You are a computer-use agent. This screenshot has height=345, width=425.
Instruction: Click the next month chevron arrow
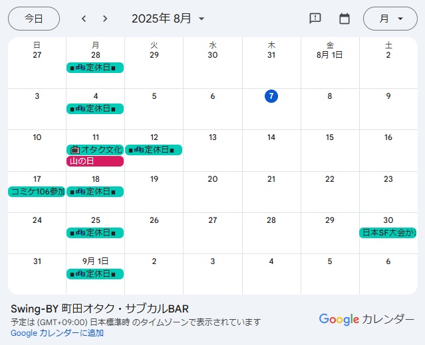pos(105,19)
